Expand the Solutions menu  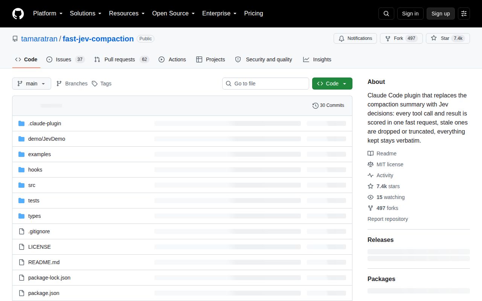tap(86, 13)
